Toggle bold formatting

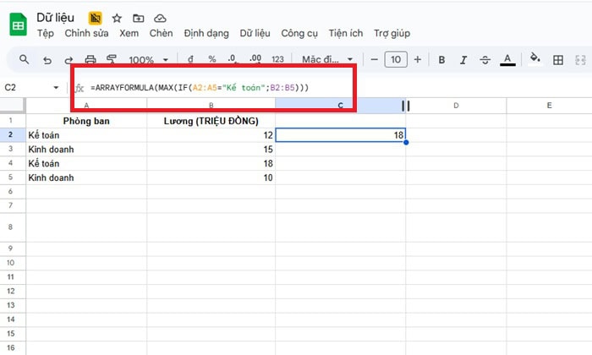[x=441, y=60]
